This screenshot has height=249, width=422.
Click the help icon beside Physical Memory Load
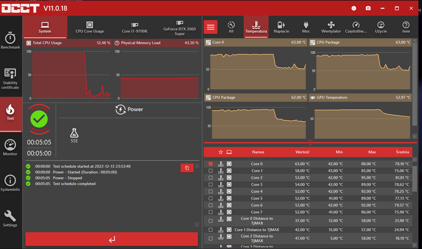(x=117, y=43)
